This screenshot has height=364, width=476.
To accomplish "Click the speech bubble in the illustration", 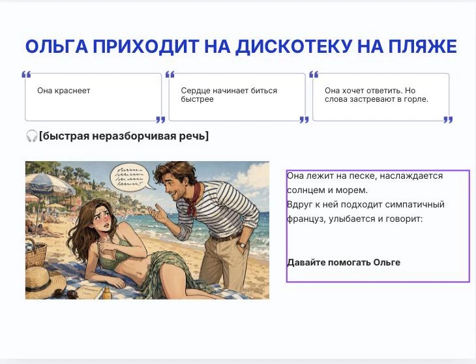I will click(x=132, y=178).
